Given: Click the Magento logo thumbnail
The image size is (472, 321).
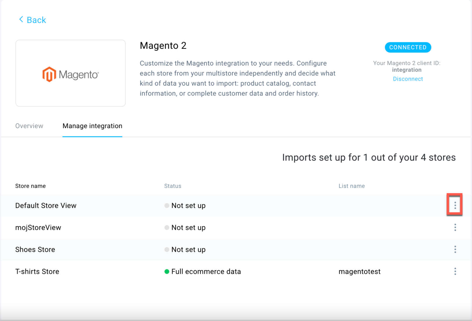Looking at the screenshot, I should [70, 73].
